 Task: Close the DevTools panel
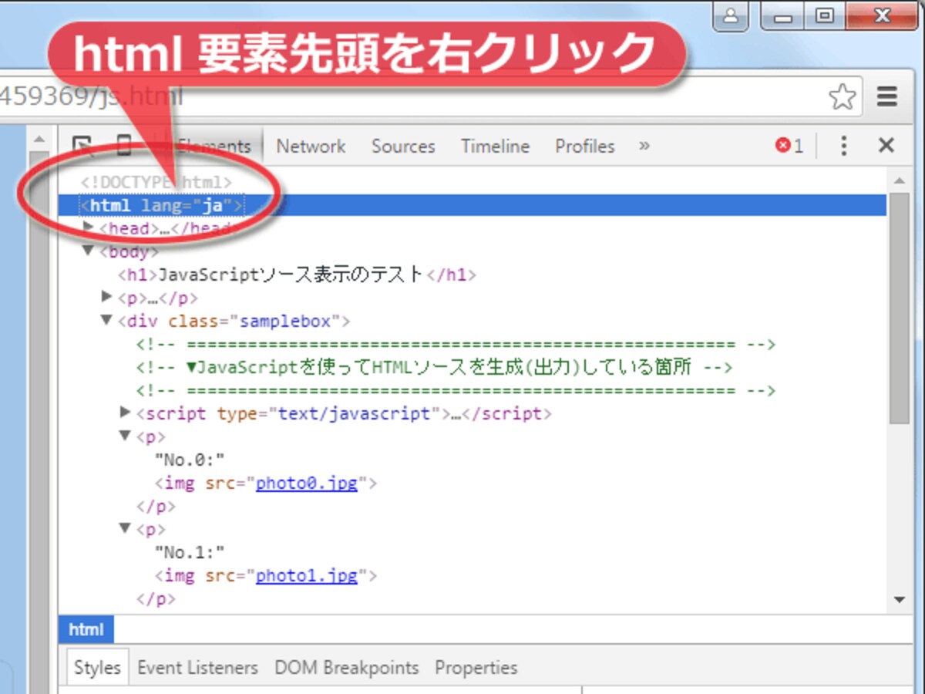[886, 146]
